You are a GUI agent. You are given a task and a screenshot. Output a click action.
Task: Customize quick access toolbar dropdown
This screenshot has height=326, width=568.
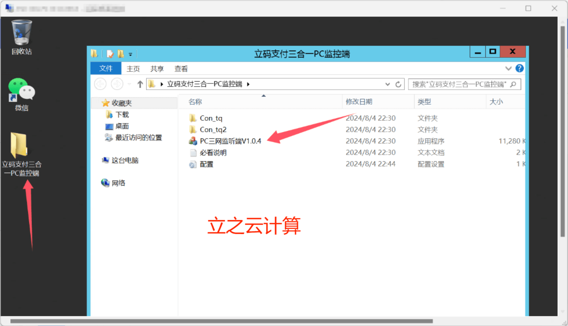pos(130,54)
